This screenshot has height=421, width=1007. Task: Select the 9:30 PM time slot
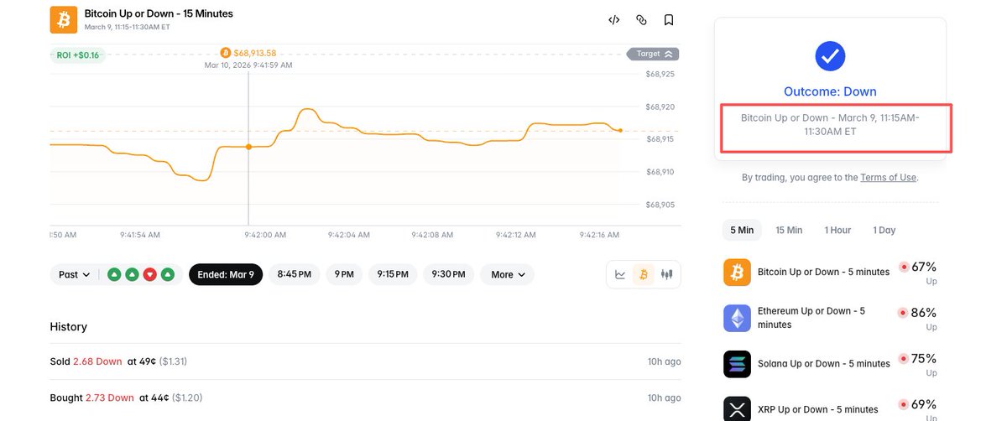point(448,274)
